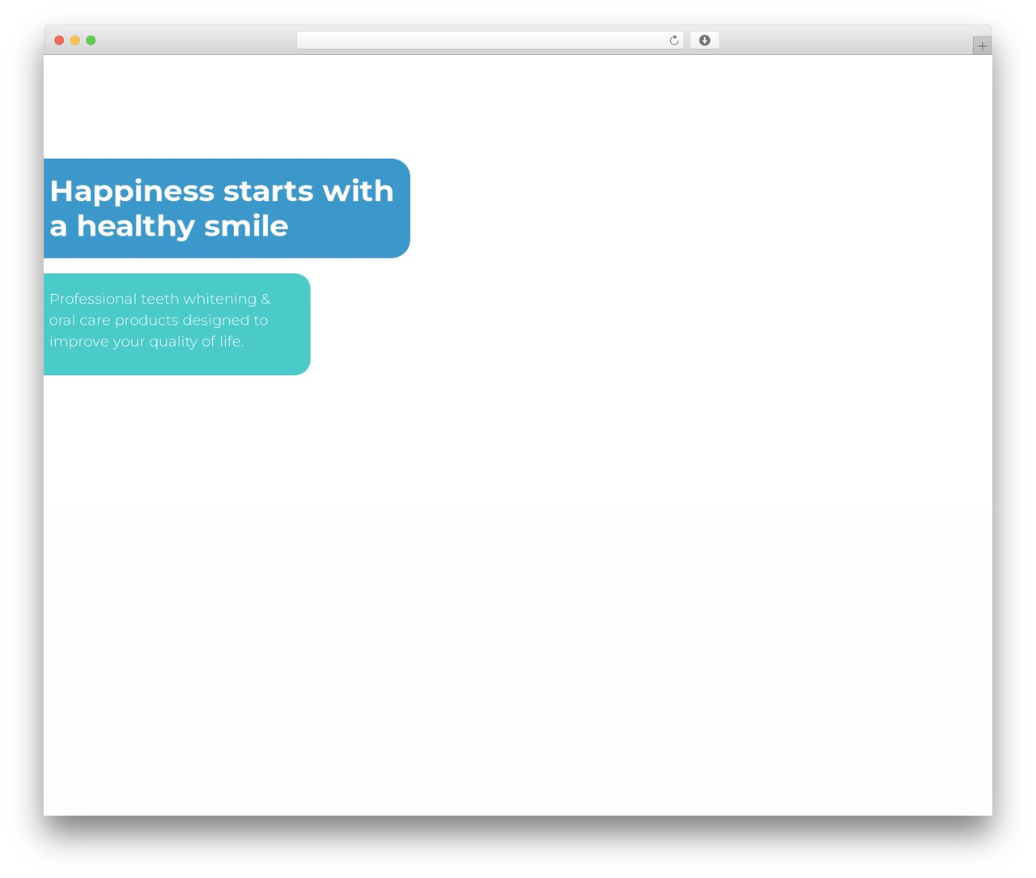Select the 'Professional teeth whitening' paragraph text
The height and width of the screenshot is (878, 1036).
160,320
